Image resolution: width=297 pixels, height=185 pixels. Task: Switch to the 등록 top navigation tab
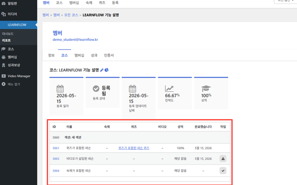pyautogui.click(x=115, y=3)
